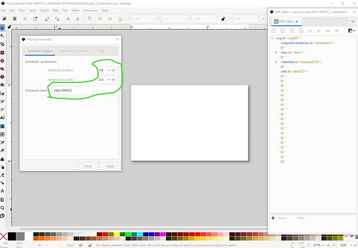Open the units dropdown showing in
The image size is (358, 248).
pos(263,19)
